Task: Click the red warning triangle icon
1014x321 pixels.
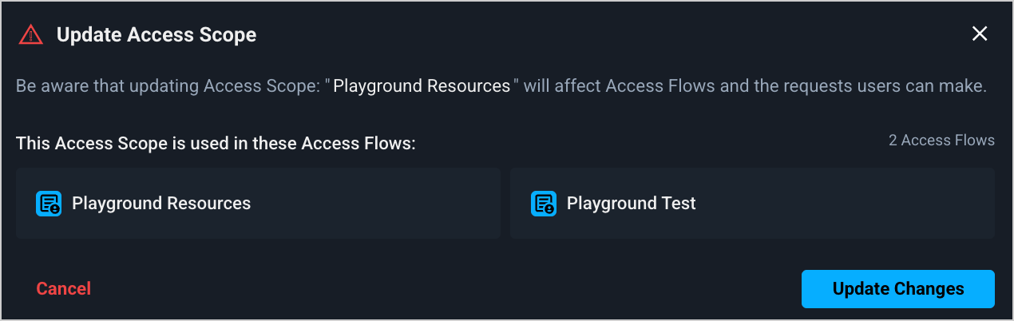Action: click(30, 34)
